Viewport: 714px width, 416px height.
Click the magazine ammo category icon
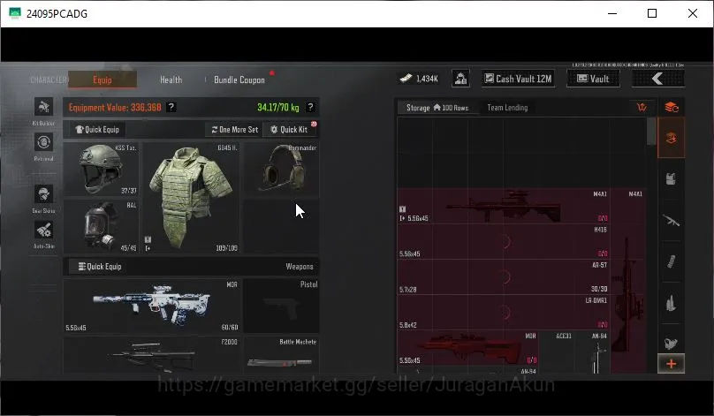pos(671,261)
